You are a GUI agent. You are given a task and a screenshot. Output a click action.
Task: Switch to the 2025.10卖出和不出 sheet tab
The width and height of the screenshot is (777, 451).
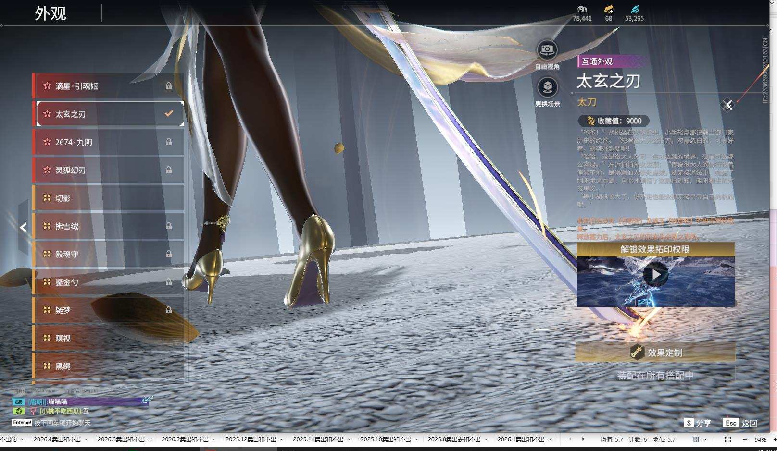[x=386, y=439]
